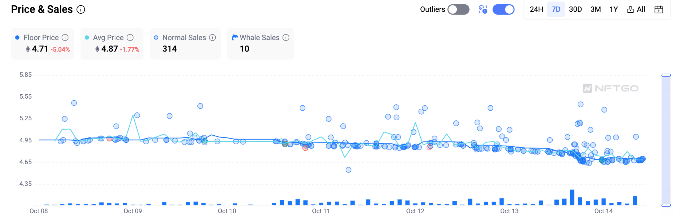Click the suspicious-sales scan icon
673x215 pixels.
483,10
